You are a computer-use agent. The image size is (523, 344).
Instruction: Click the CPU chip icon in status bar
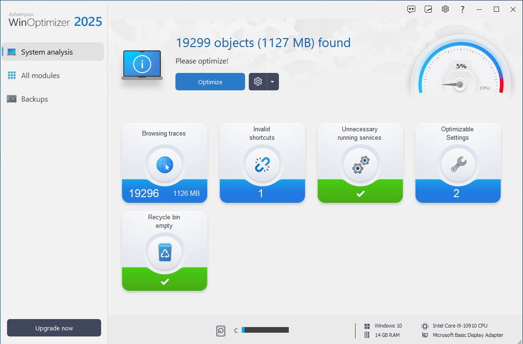click(x=425, y=326)
